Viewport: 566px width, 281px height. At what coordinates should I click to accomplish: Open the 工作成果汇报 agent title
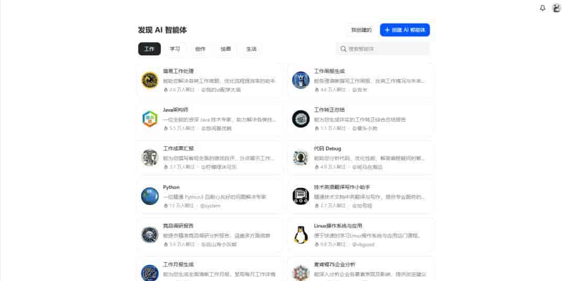click(178, 148)
